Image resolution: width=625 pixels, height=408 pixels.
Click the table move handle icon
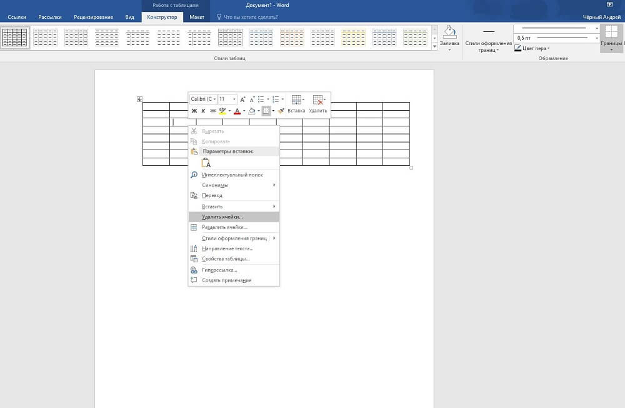(x=139, y=99)
